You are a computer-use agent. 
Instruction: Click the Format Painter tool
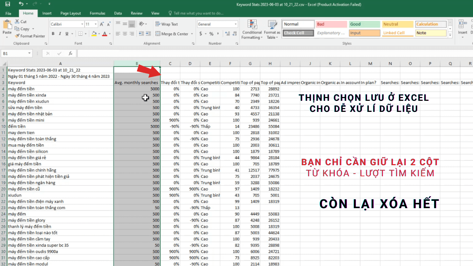(30, 36)
